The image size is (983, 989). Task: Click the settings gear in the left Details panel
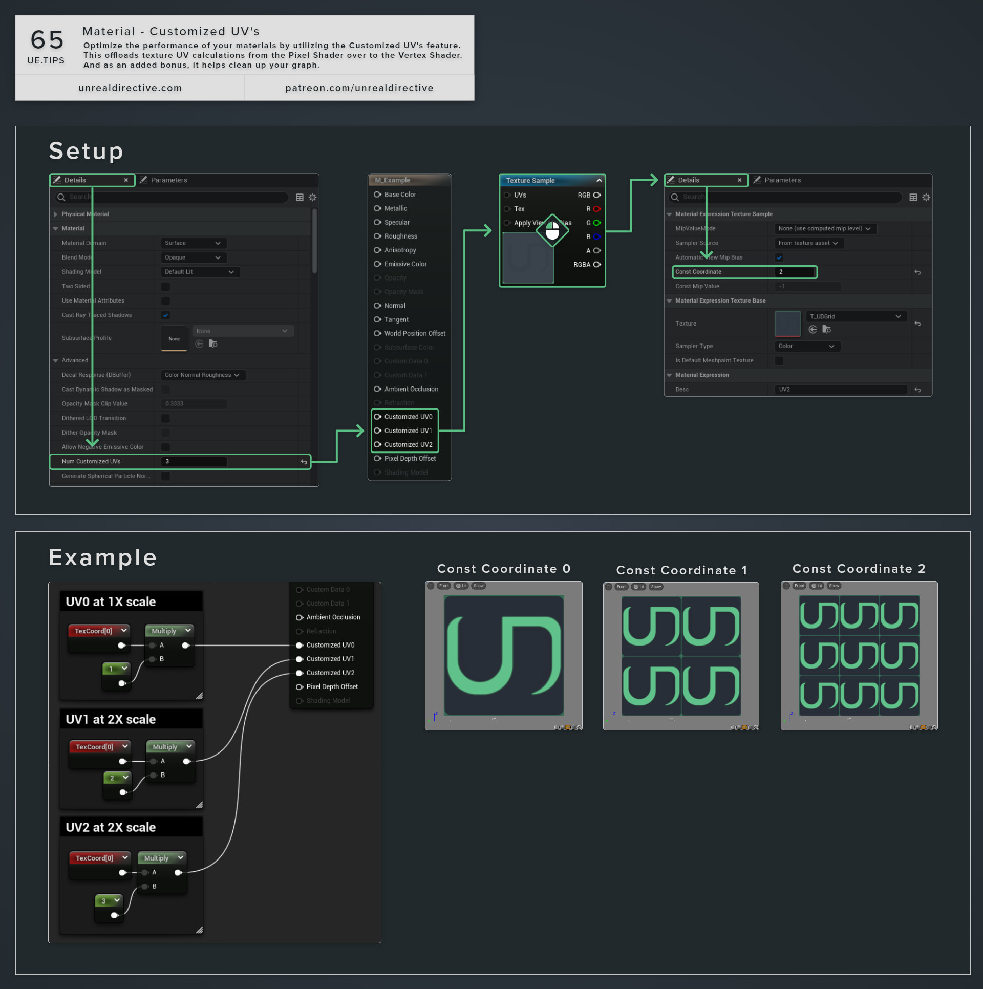pos(312,197)
